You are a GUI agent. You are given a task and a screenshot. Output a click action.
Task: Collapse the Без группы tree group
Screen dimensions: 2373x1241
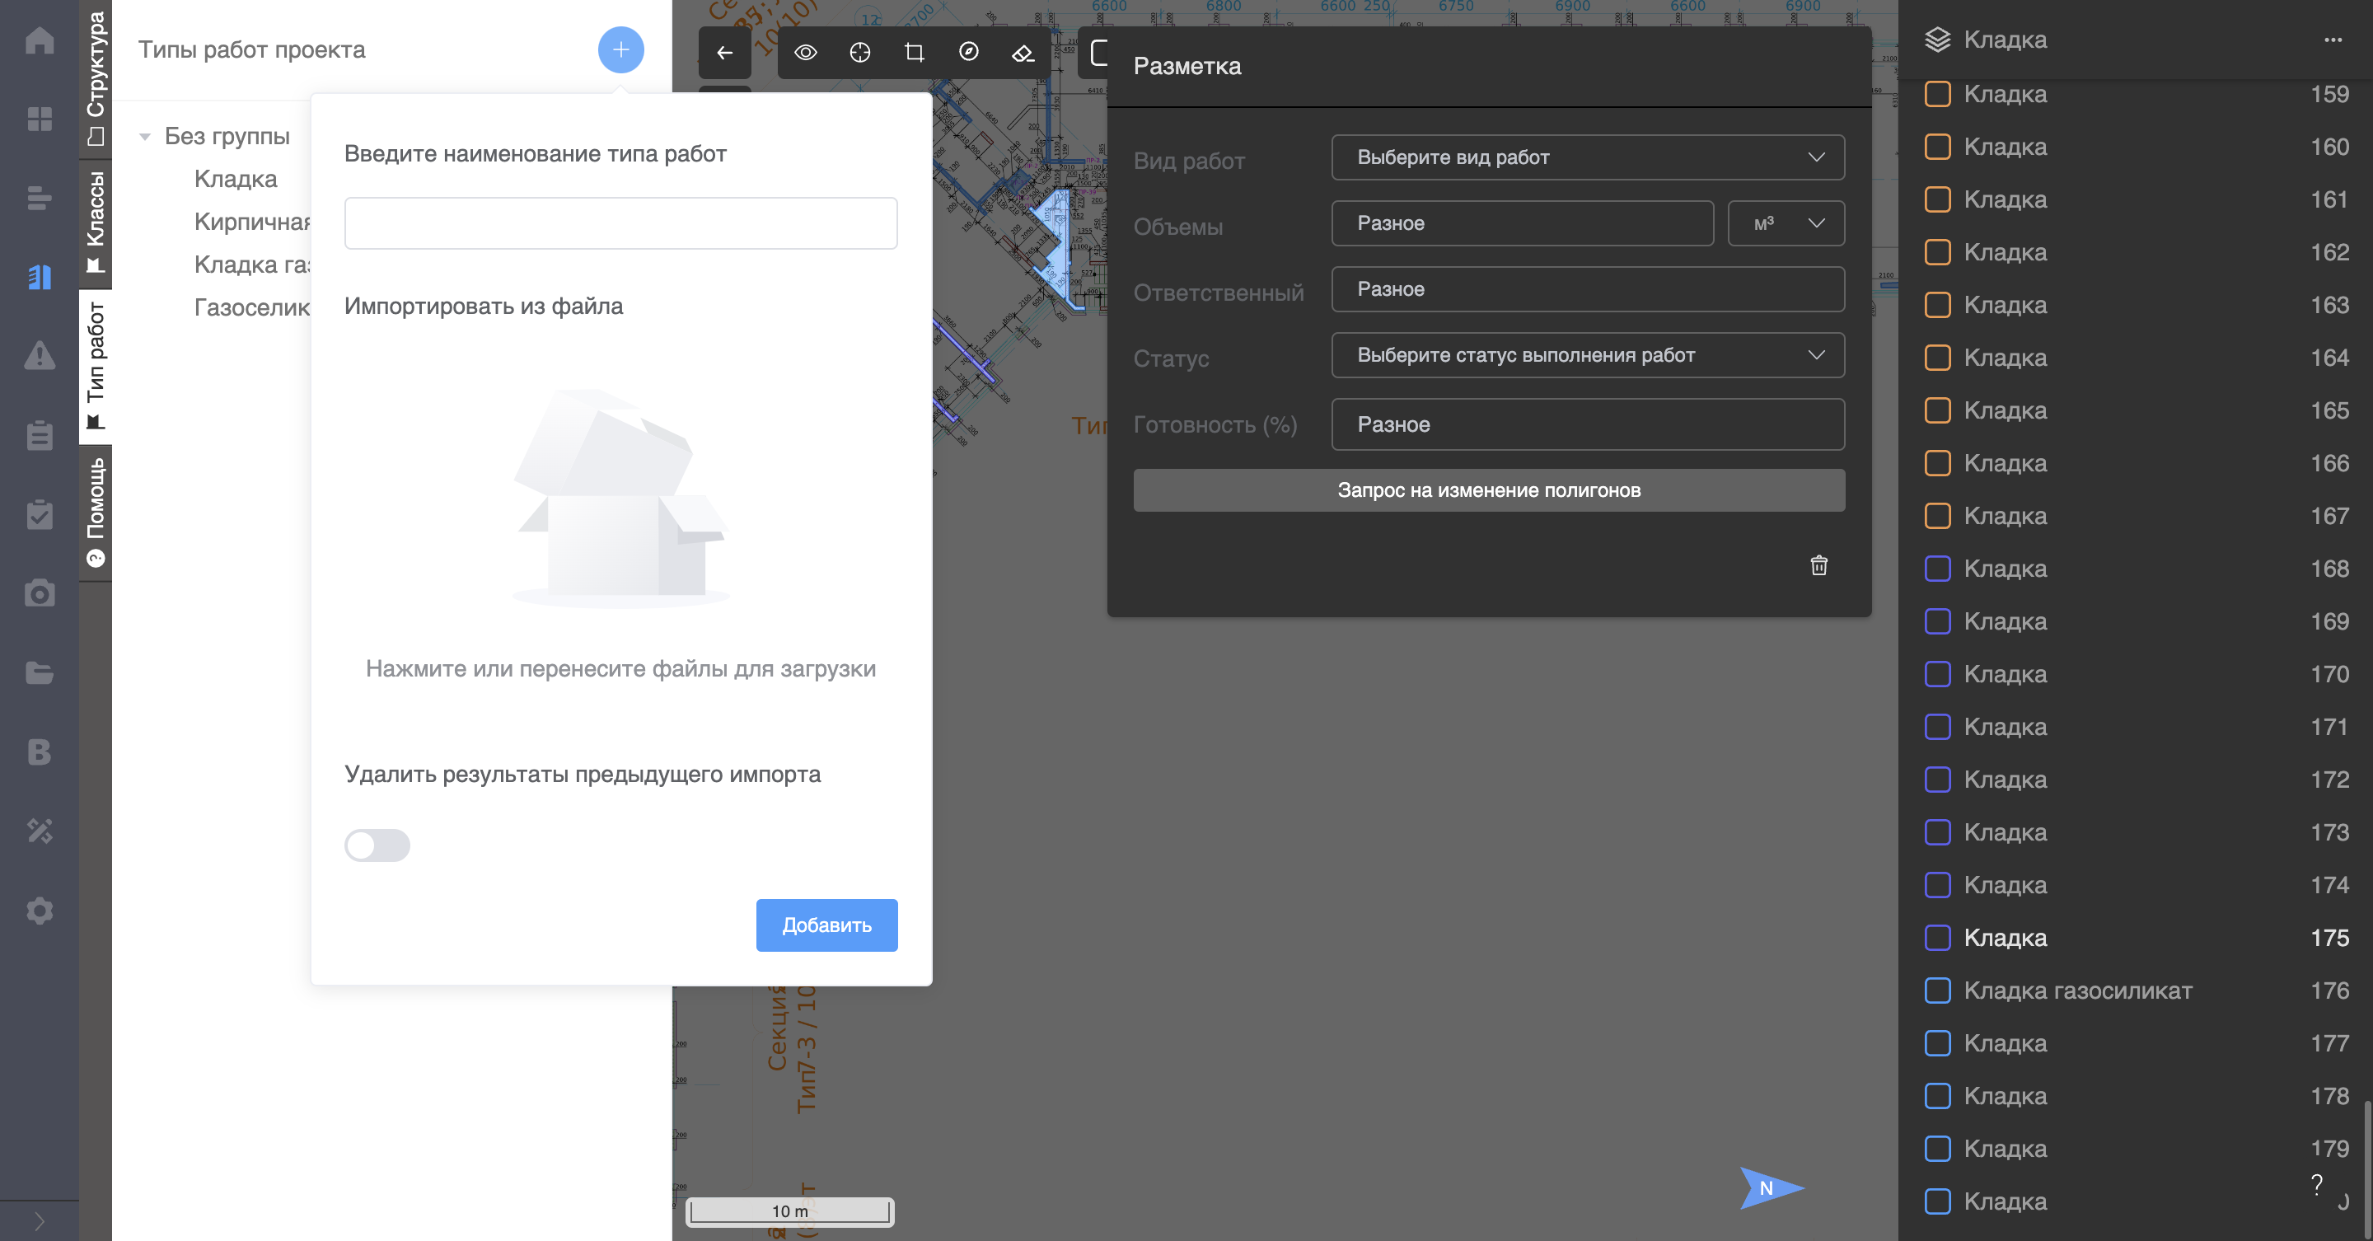[x=145, y=138]
